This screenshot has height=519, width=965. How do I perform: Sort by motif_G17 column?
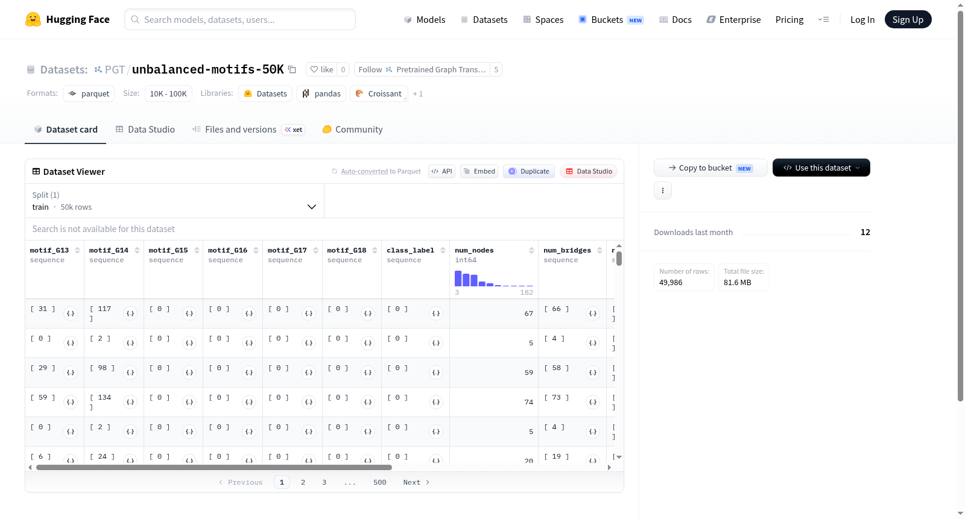315,250
